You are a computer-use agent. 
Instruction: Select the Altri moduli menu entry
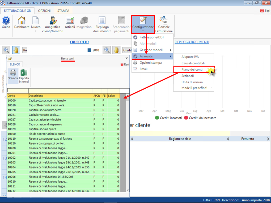(148, 44)
